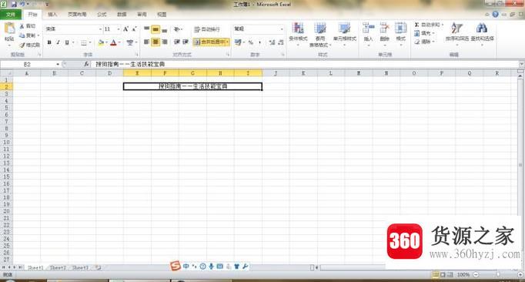Toggle Underline text formatting
The image size is (525, 282).
(67, 42)
